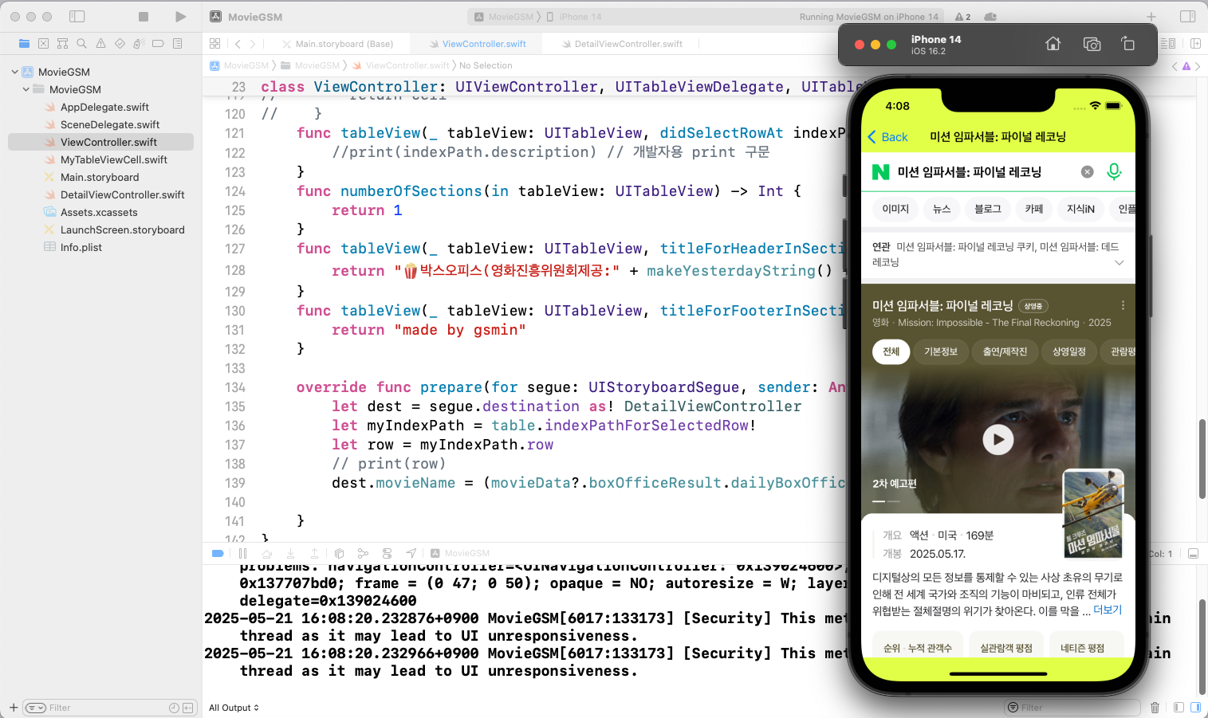Click MovieGSM project in jump bar
Screen dimensions: 1208x718
click(239, 65)
